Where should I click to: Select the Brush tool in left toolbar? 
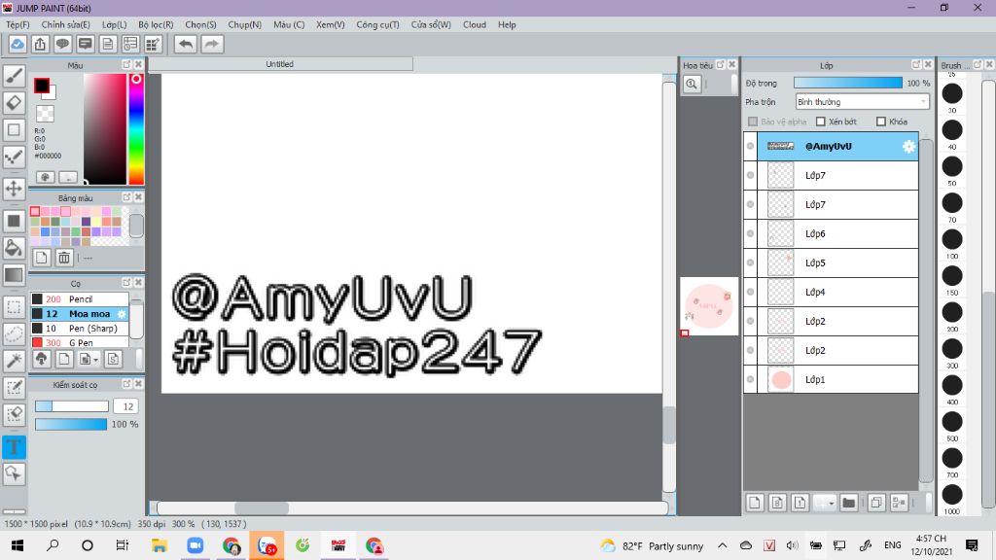click(14, 76)
